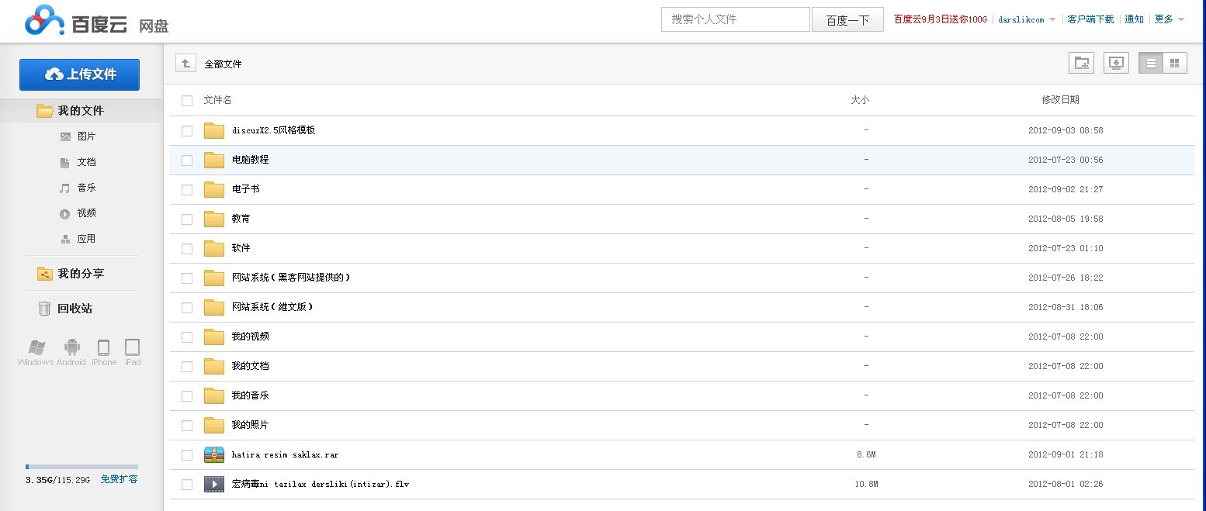The image size is (1206, 511).
Task: Click the Baidu Cloud logo
Action: [96, 21]
